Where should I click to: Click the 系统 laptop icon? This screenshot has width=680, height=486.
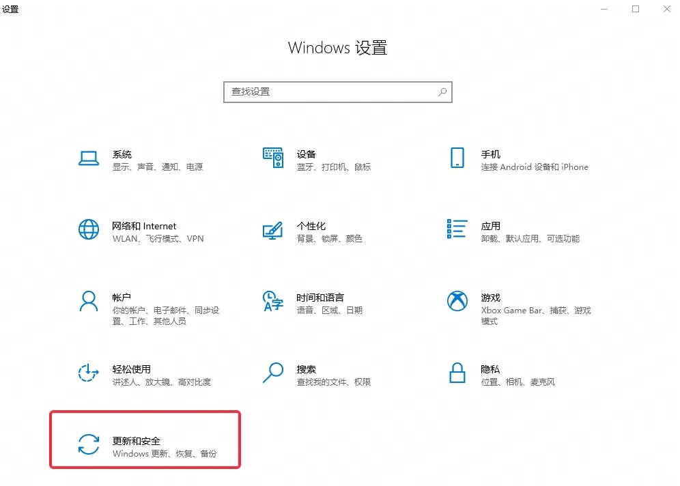89,158
